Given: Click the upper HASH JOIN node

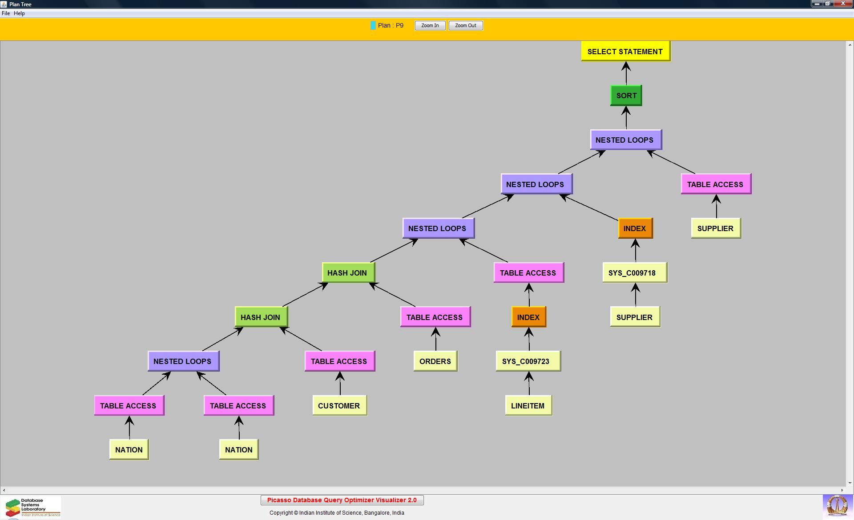Looking at the screenshot, I should [x=348, y=273].
